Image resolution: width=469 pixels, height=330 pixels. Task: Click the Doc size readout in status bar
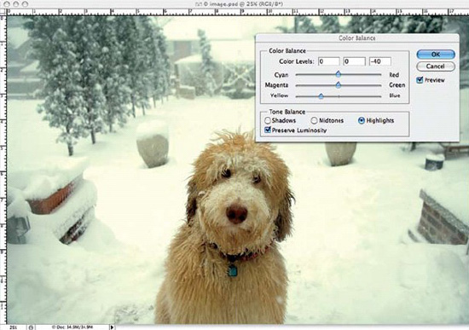(x=72, y=327)
